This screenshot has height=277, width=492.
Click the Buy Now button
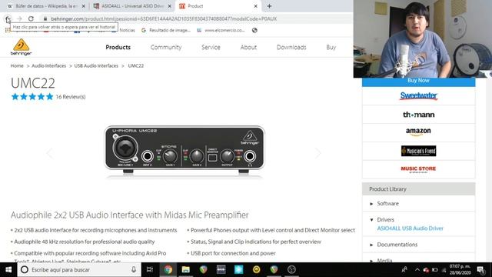418,81
